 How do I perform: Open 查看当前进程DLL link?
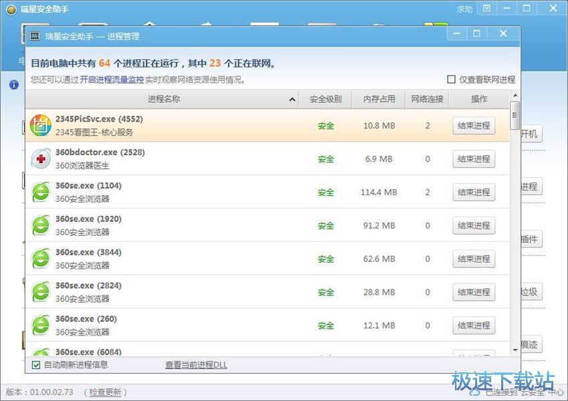point(196,365)
